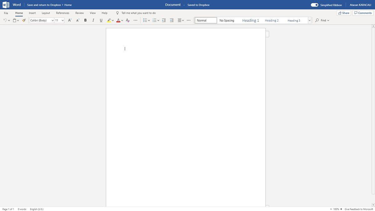Apply bulleted list formatting
375x211 pixels.
click(x=145, y=20)
